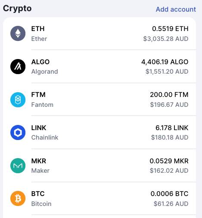Open the Maker account name
Screen dimensions: 202x218
(40, 171)
